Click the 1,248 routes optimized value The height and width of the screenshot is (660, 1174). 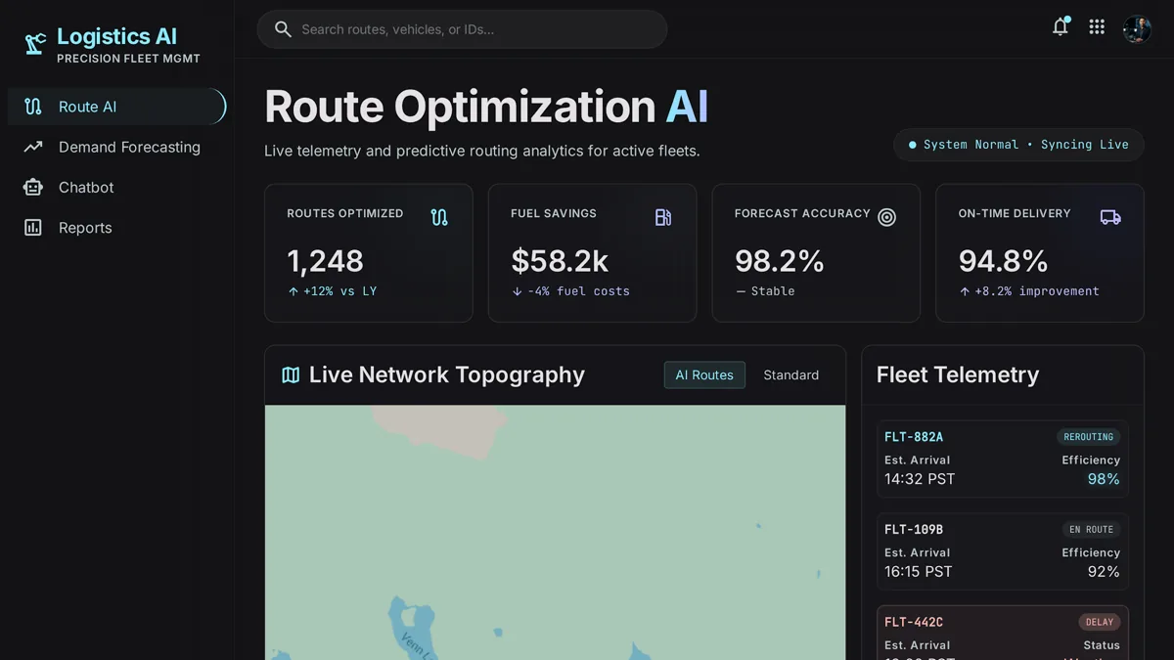pos(325,261)
